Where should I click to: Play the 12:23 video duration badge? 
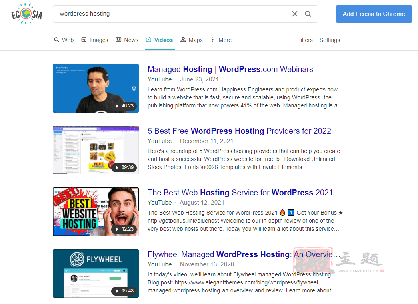[x=124, y=229]
